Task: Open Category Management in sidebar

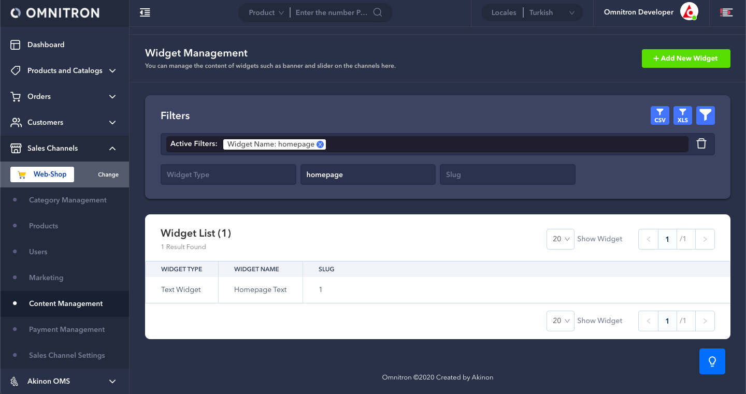Action: pos(68,200)
